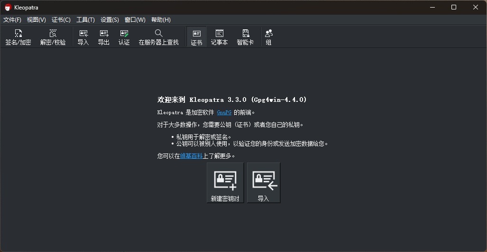Open the 组 groups view
Image resolution: width=487 pixels, height=252 pixels.
269,37
